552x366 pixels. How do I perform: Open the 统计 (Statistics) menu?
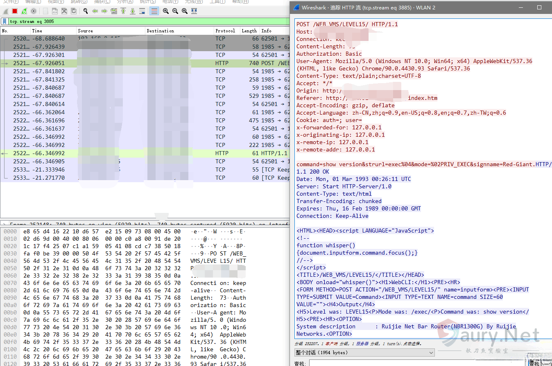click(x=147, y=2)
